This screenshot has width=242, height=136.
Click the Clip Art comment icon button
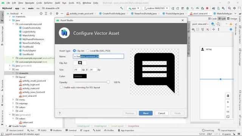(x=80, y=63)
